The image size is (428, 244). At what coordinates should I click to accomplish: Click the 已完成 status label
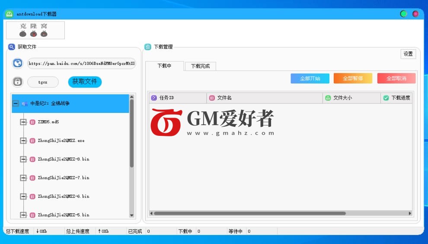tap(135, 231)
